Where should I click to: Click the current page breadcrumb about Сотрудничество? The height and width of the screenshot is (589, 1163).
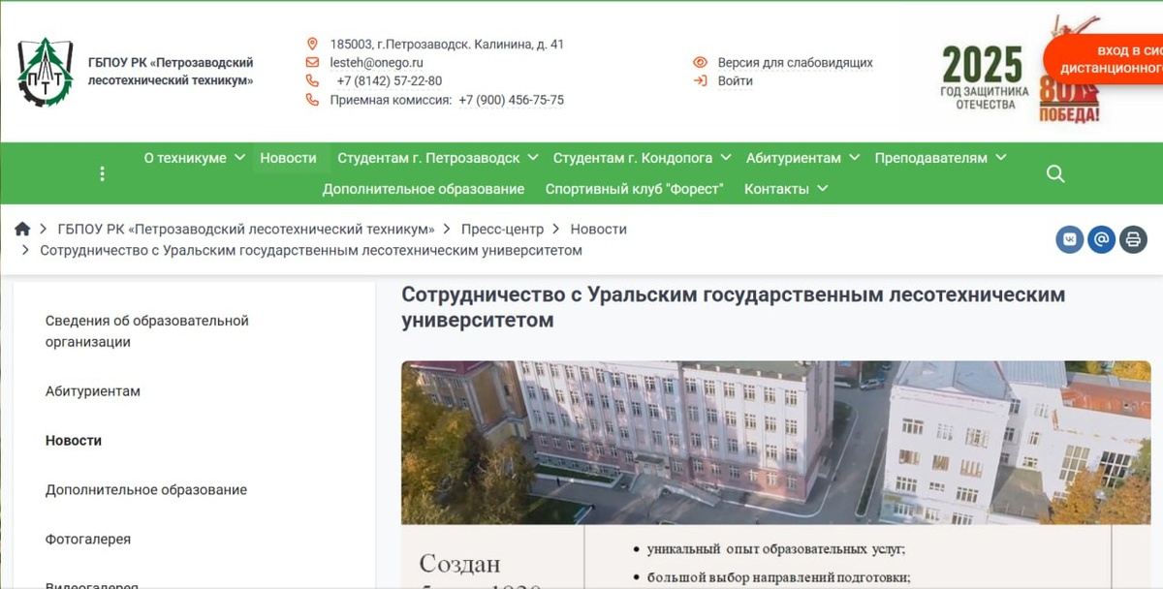[311, 250]
